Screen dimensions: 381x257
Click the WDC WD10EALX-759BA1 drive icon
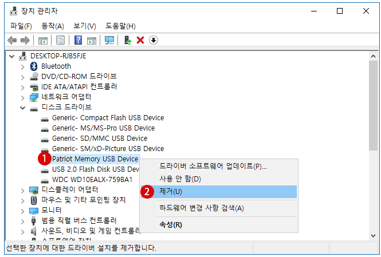pyautogui.click(x=45, y=181)
